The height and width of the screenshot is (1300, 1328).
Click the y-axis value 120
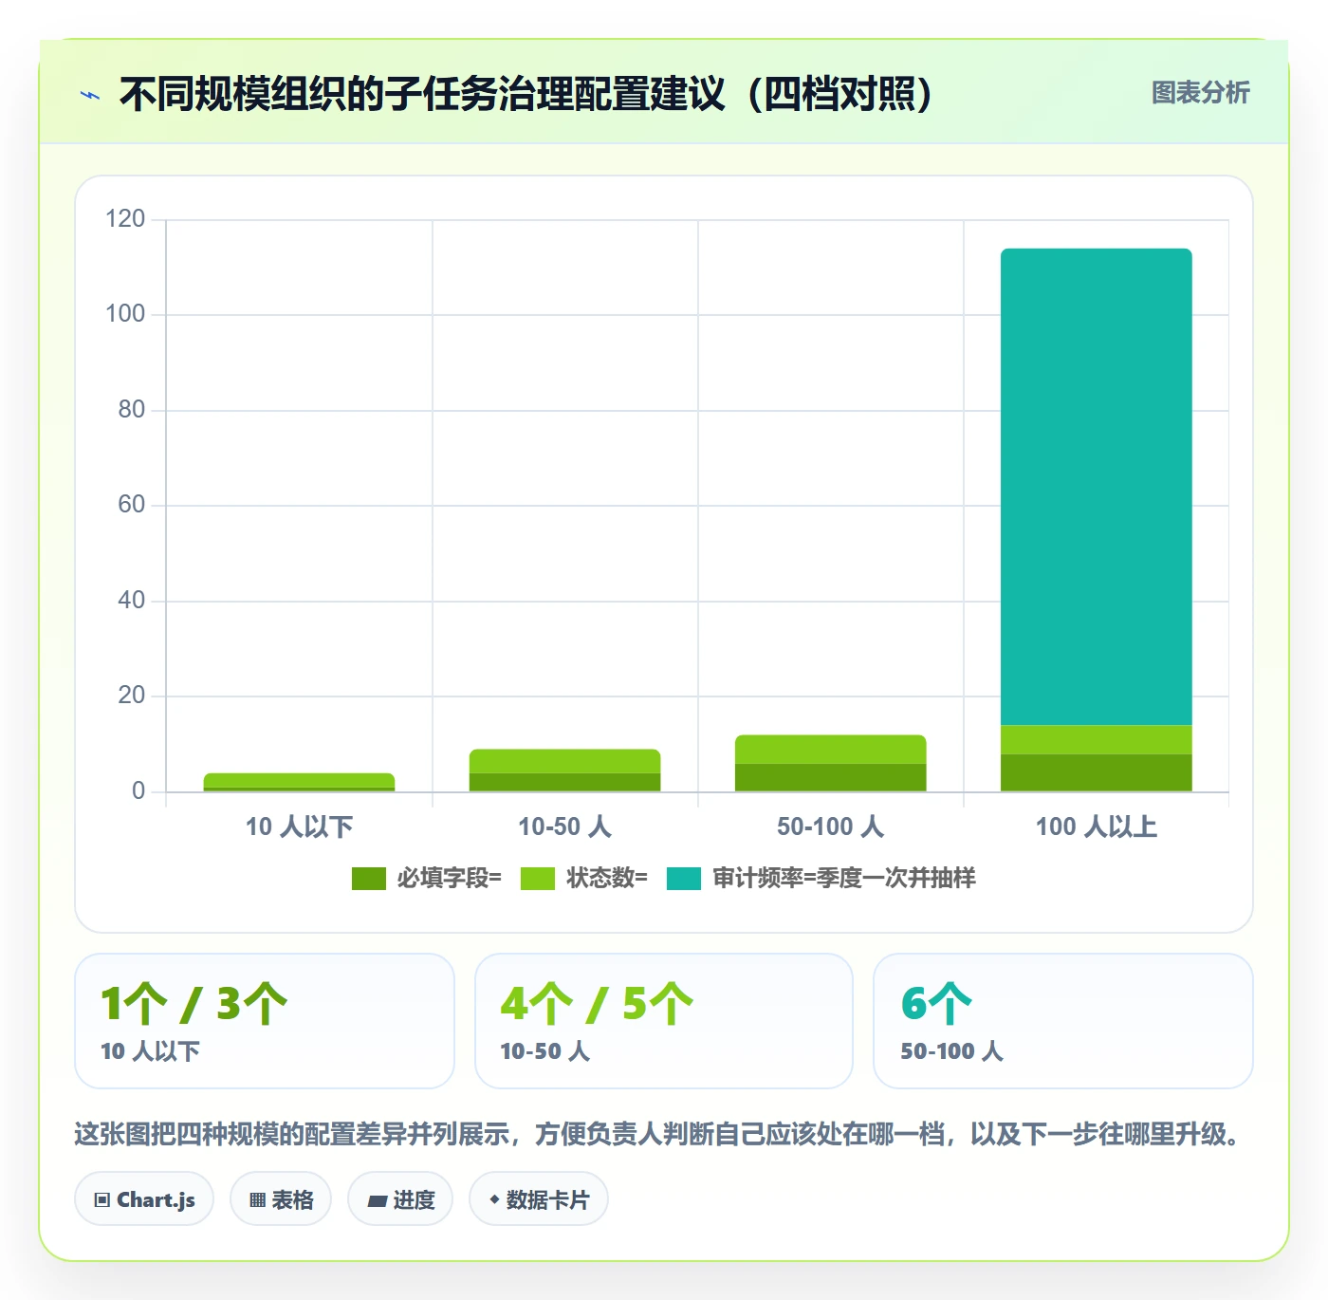click(x=125, y=219)
